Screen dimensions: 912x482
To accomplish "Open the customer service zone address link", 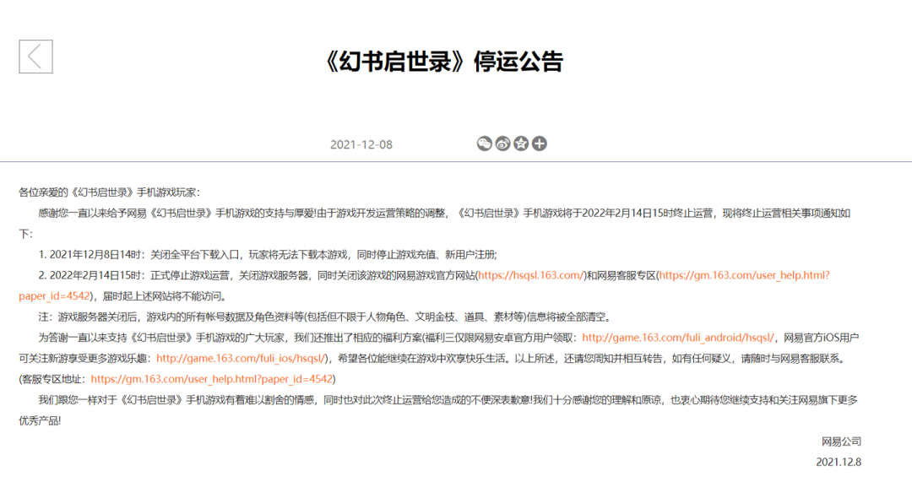I will click(212, 379).
